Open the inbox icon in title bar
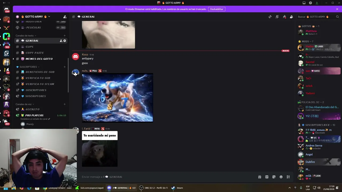Screen dimensions: 342x192 click(x=304, y=3)
